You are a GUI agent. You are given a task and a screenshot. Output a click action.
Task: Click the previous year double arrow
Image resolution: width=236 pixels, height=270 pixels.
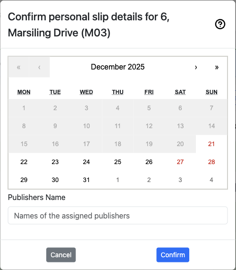click(18, 67)
